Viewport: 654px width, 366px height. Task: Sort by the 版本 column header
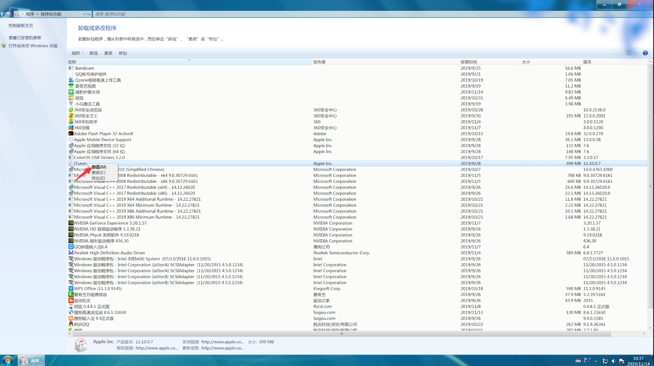point(615,62)
